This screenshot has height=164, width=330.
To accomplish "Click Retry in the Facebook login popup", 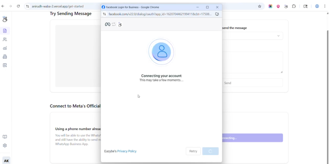I will (193, 151).
